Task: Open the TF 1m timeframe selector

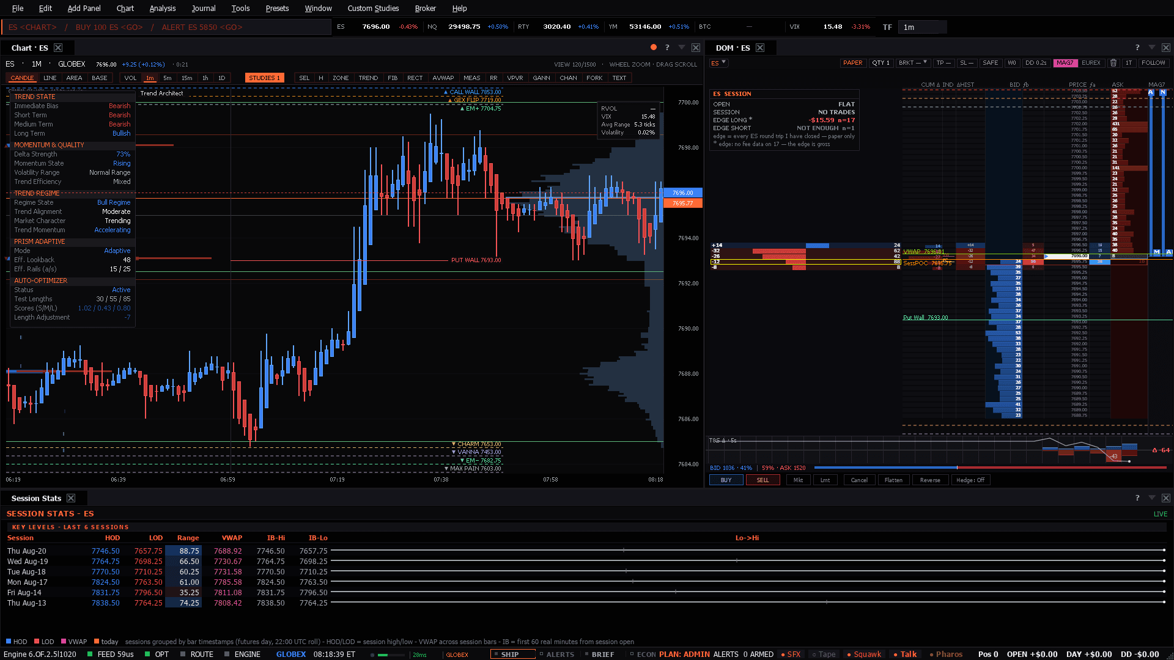Action: click(x=921, y=27)
